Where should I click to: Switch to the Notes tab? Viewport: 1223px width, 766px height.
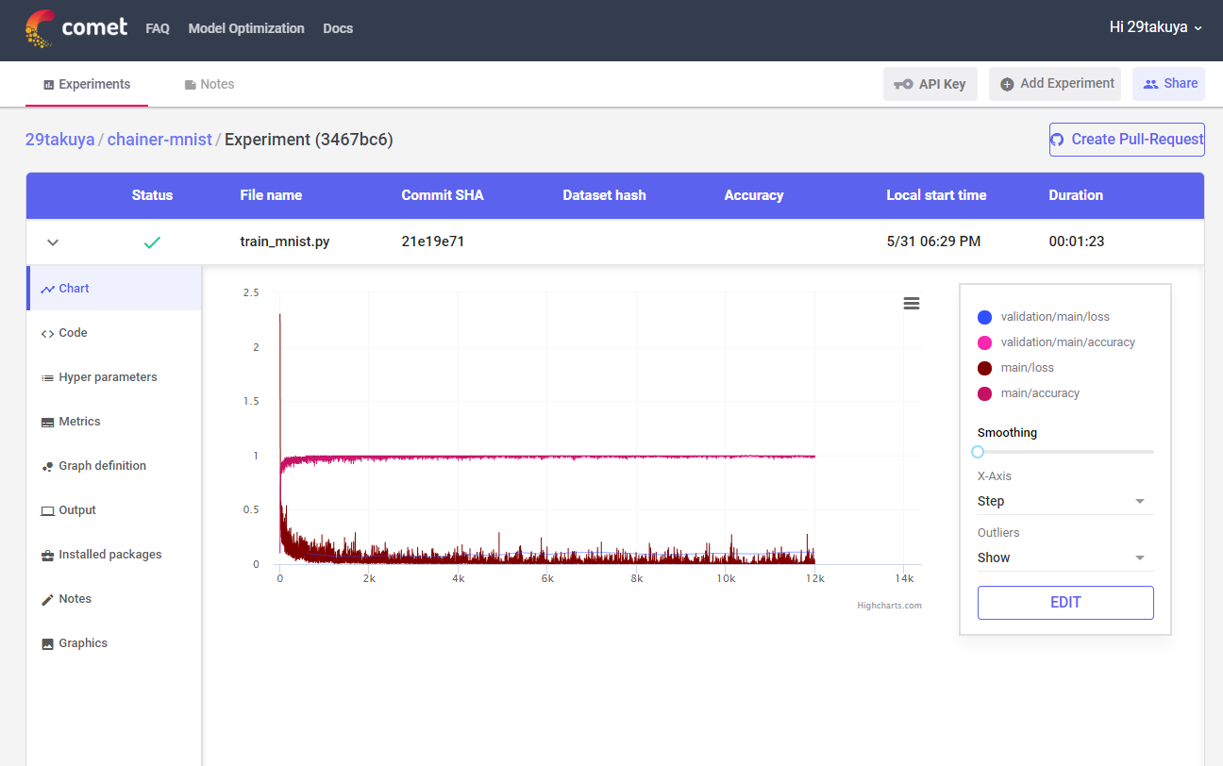point(209,84)
